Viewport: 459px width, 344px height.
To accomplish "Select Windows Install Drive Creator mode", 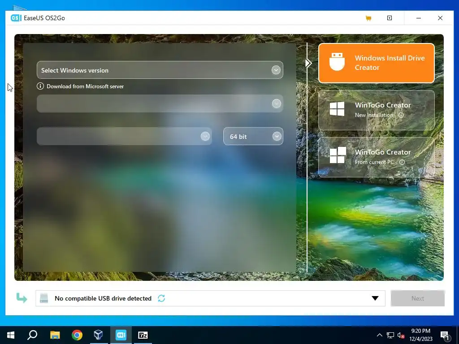I will pos(376,63).
